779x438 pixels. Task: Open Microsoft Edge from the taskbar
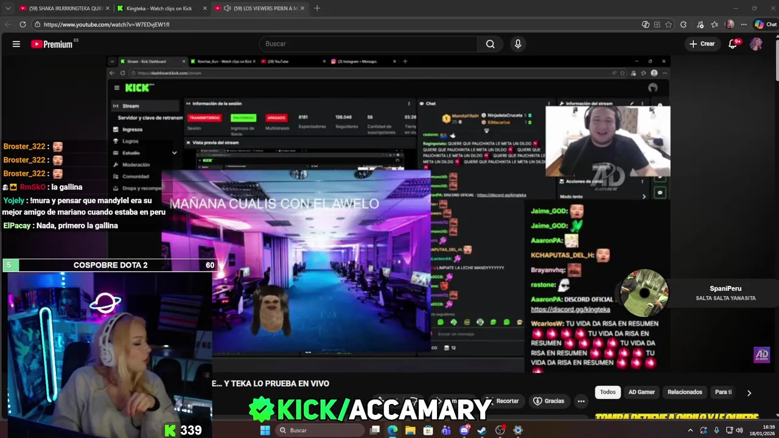[x=393, y=430]
